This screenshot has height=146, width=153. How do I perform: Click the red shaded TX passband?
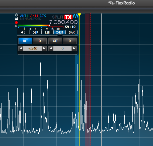88,80
